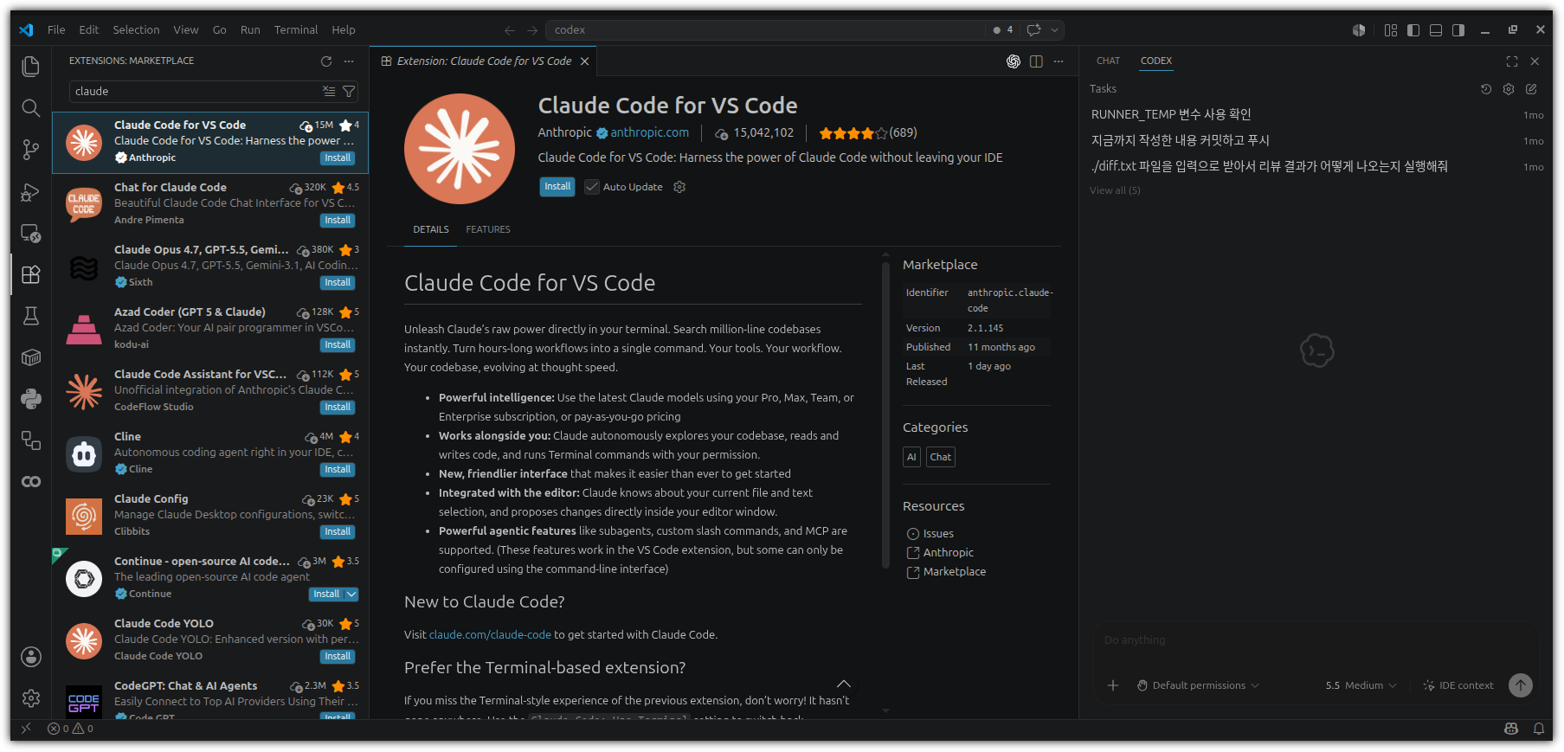Open Codex settings gear
The width and height of the screenshot is (1564, 752).
pos(1509,89)
